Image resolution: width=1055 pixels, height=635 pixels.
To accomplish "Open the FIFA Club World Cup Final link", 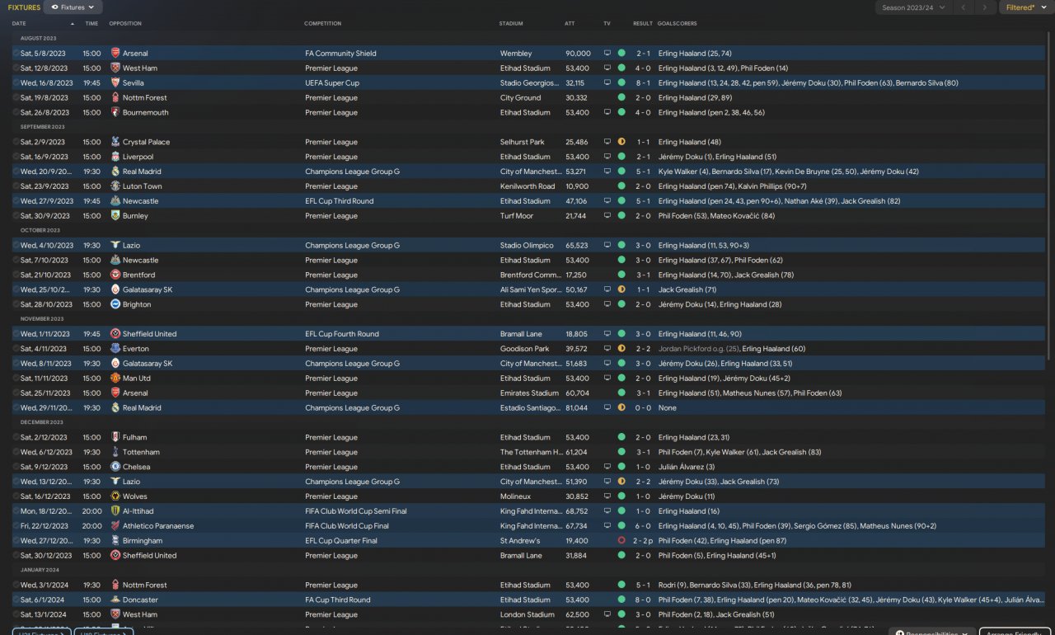I will pyautogui.click(x=346, y=526).
